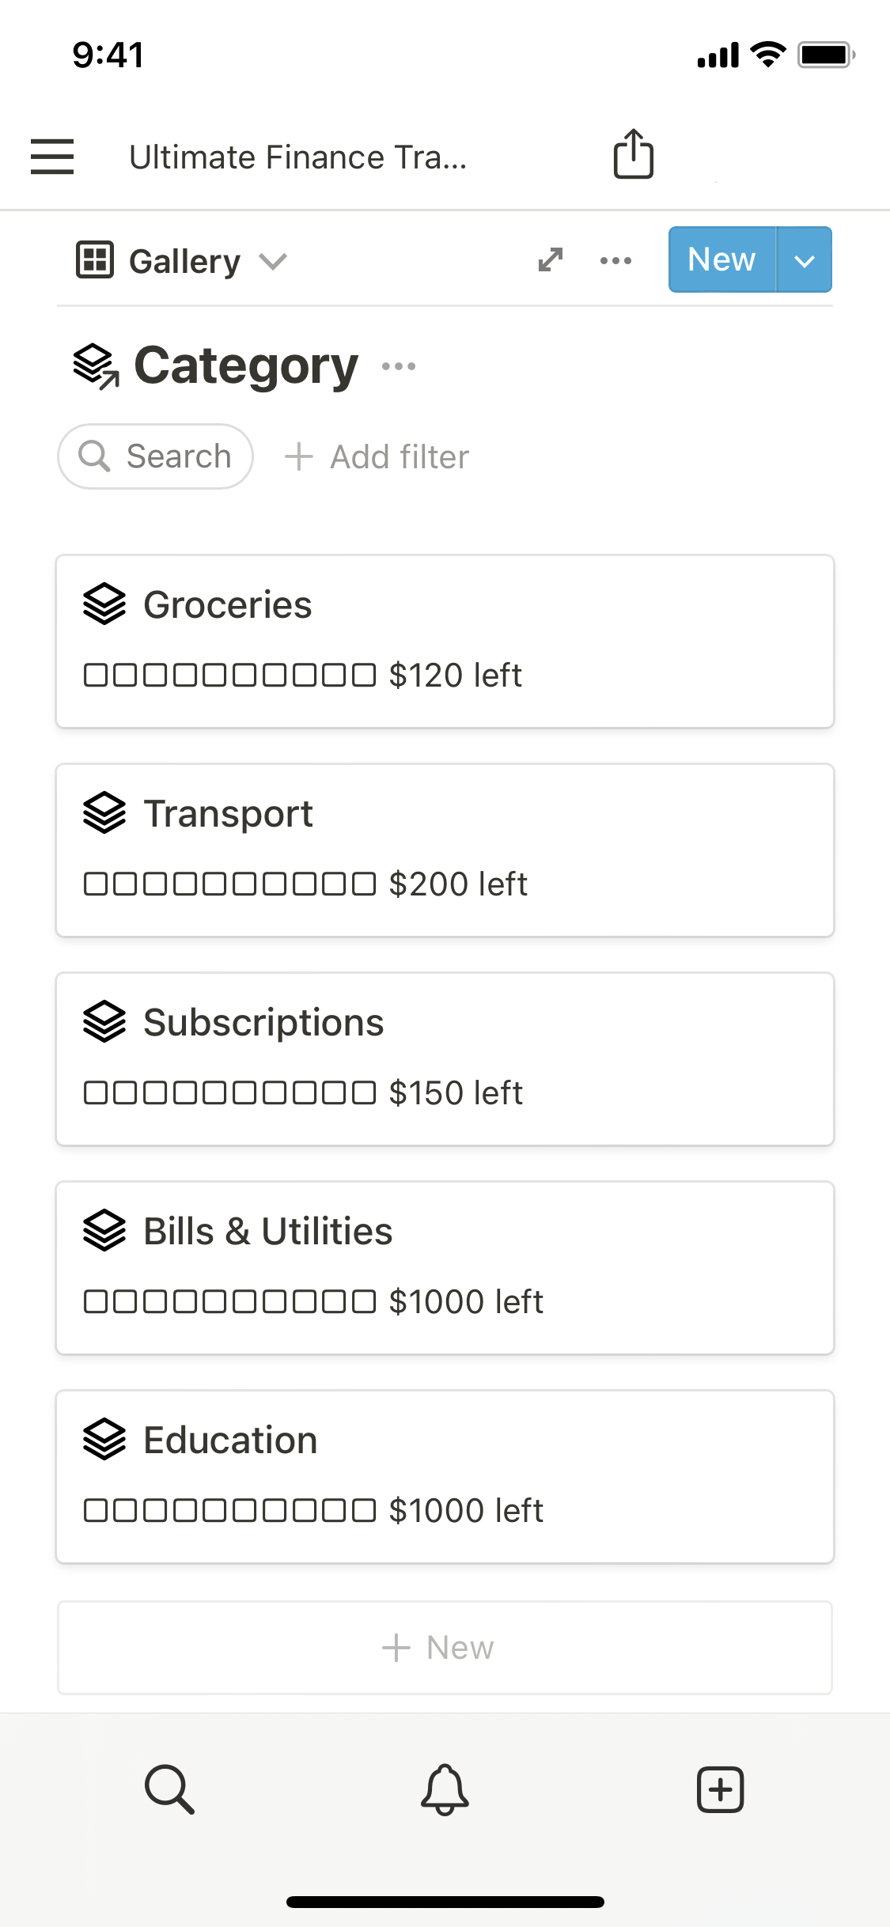Open the Groceries category card
The height and width of the screenshot is (1927, 890).
[445, 641]
